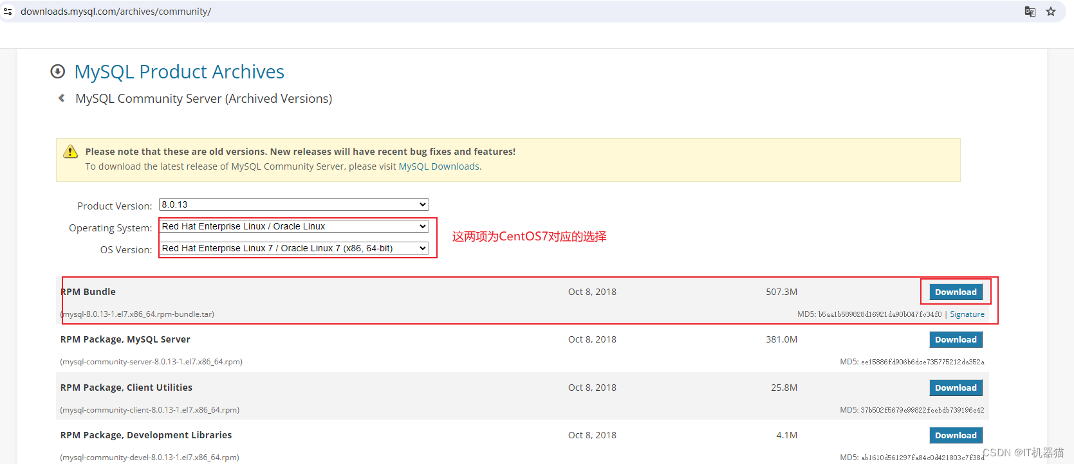Download the RPM Package, Client Utilities

pos(956,388)
